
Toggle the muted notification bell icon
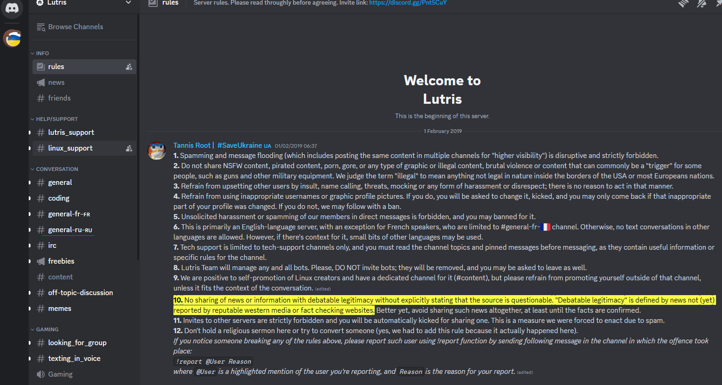702,3
